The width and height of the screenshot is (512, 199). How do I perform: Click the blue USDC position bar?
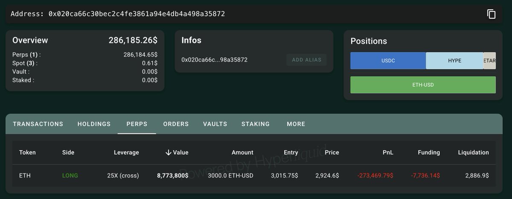click(388, 61)
